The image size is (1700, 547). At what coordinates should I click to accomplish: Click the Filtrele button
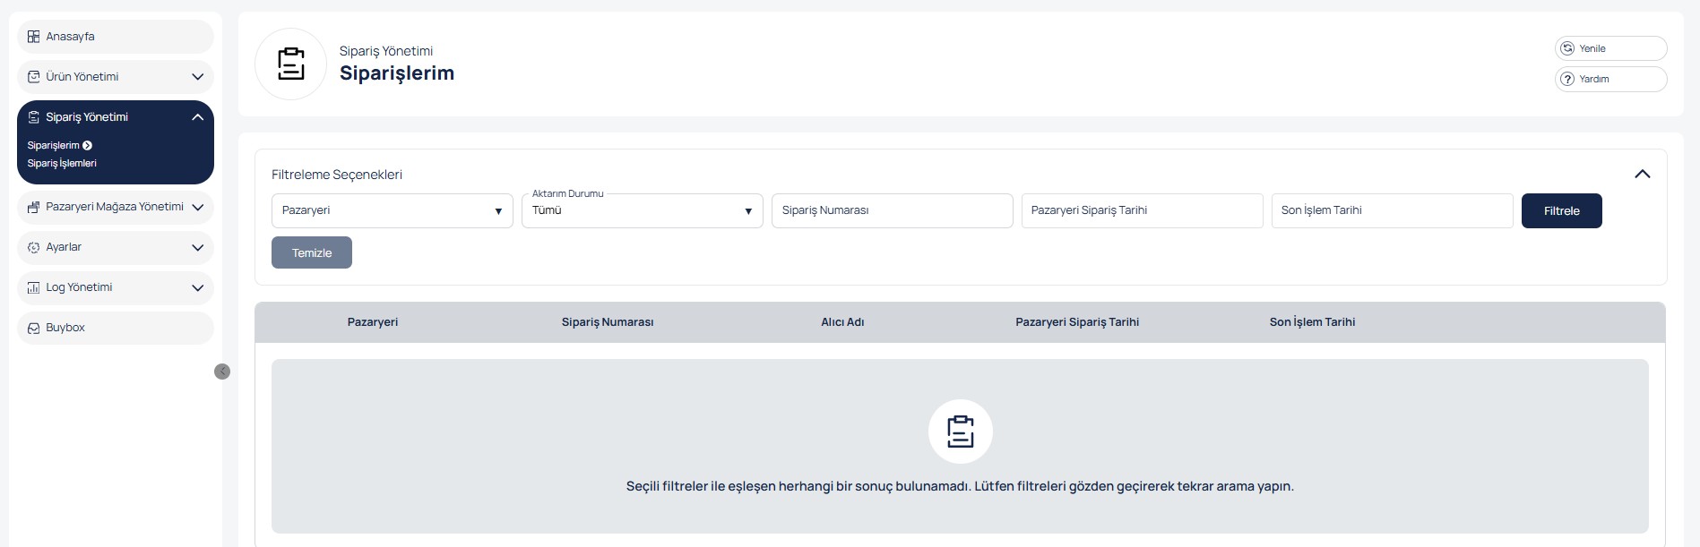(1562, 210)
